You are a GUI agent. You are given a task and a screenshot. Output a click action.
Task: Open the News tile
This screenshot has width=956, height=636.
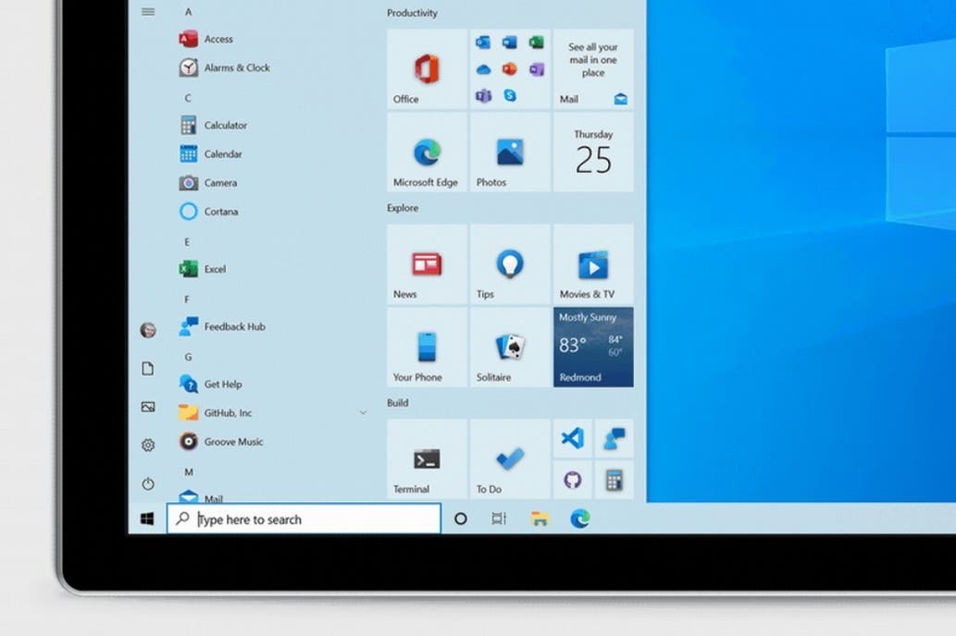(427, 265)
